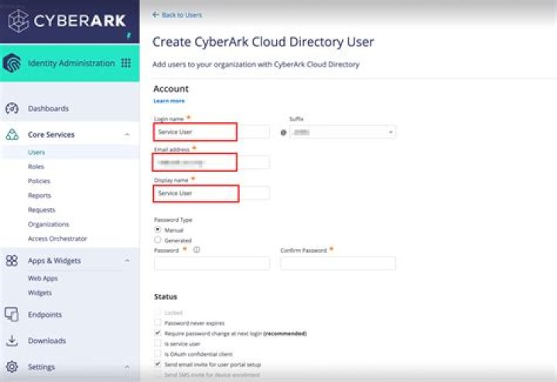Screen dimensions: 557x382
Task: Open Web Apps in the sidebar
Action: point(43,278)
